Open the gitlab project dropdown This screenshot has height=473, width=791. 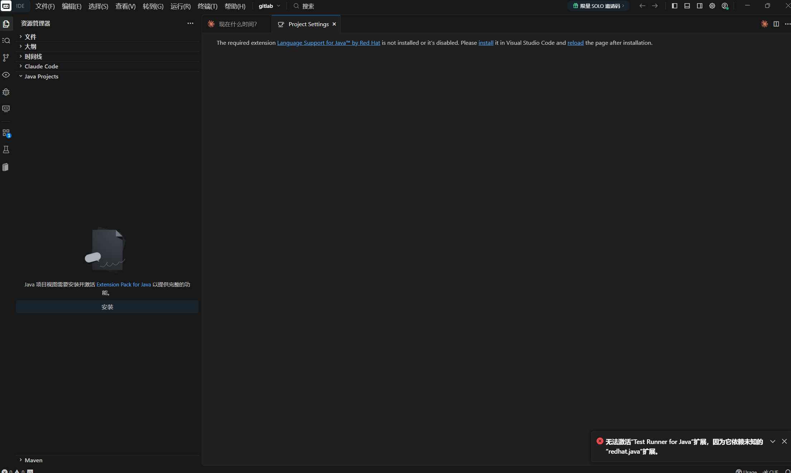click(x=269, y=6)
